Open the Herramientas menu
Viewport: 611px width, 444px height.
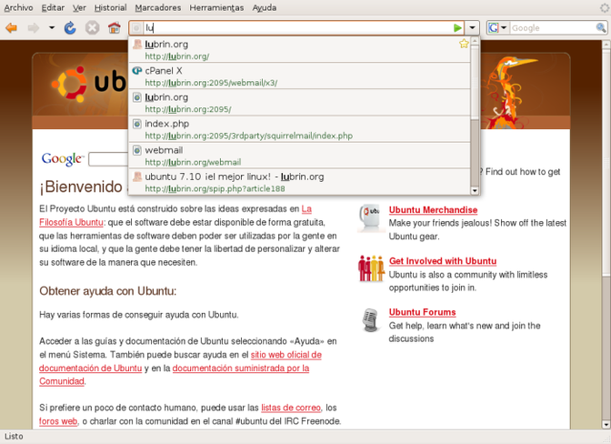click(x=216, y=7)
